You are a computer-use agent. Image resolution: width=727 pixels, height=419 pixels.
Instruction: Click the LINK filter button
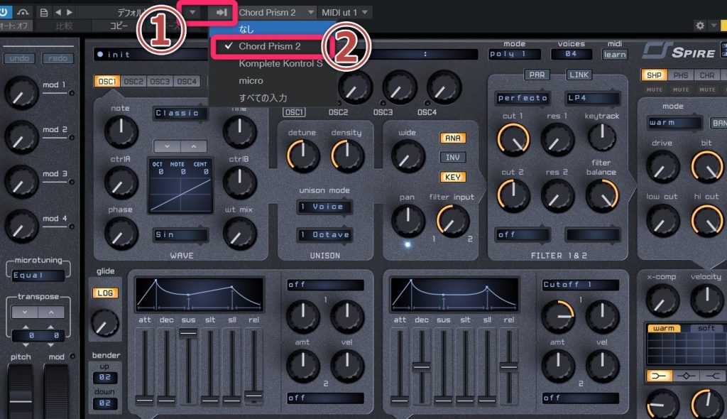[x=579, y=75]
